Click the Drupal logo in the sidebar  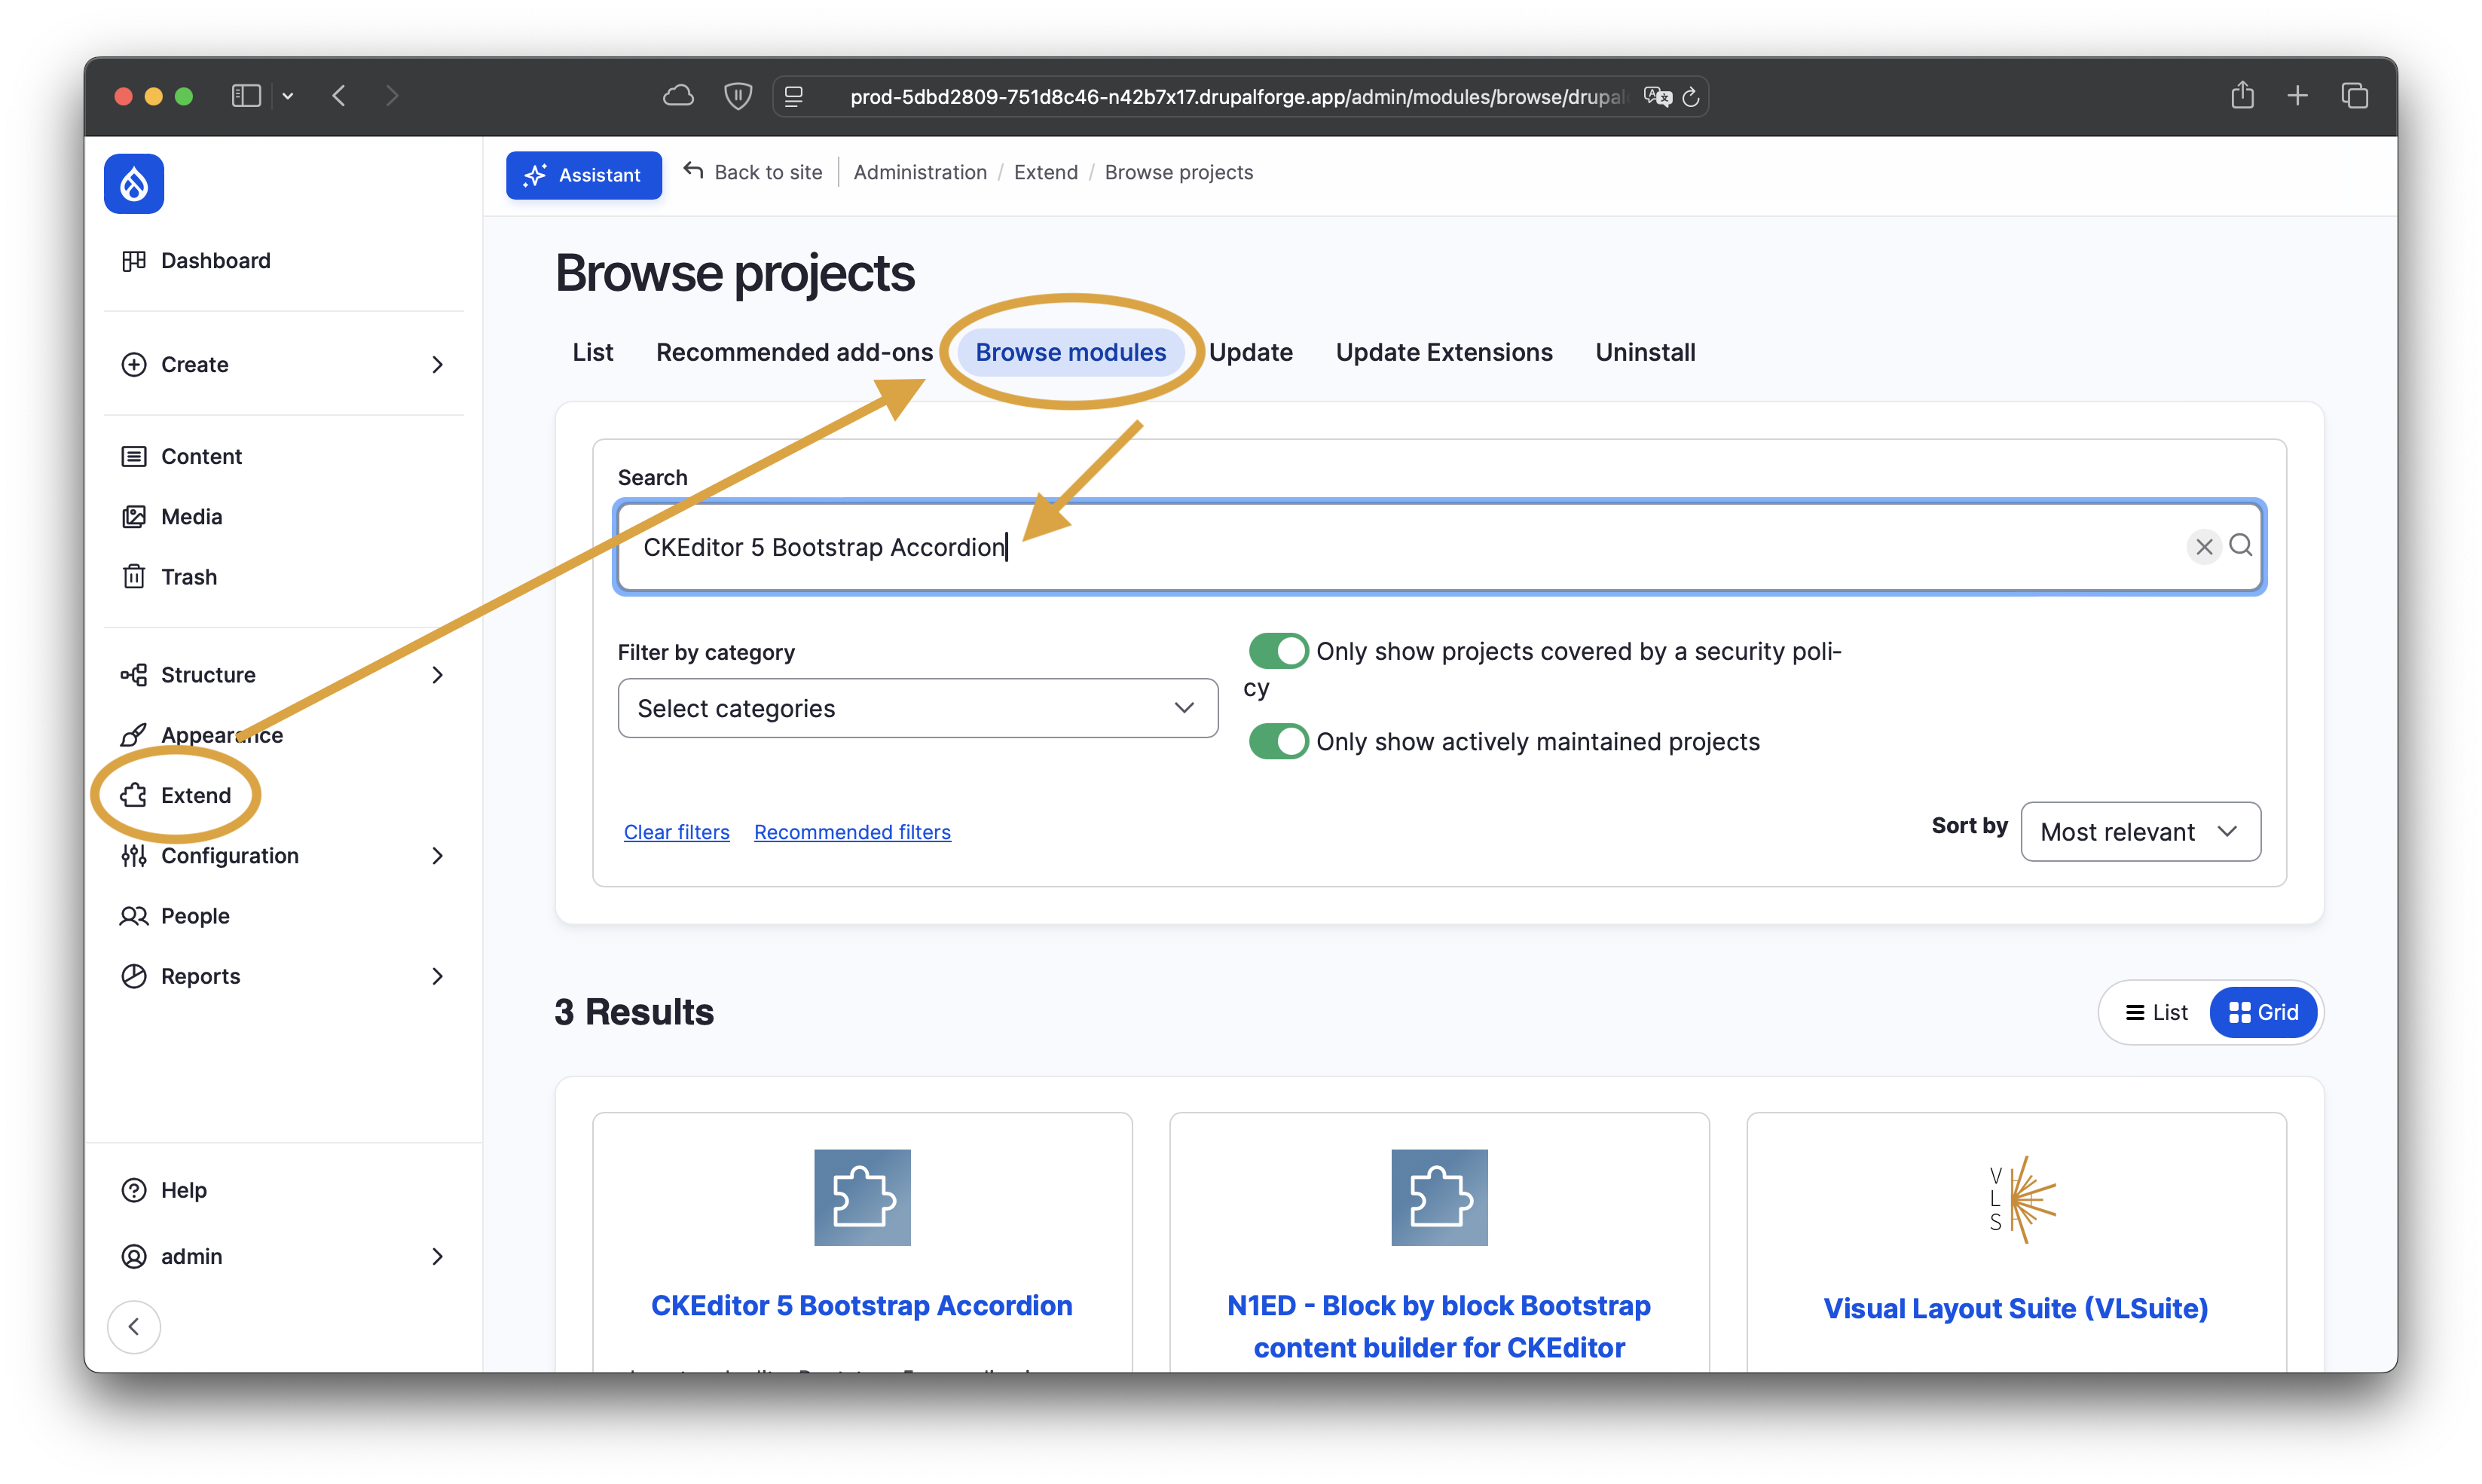pos(134,184)
